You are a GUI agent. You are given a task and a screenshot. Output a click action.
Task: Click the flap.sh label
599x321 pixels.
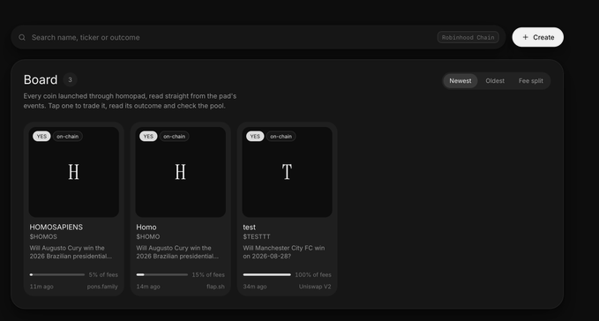point(215,287)
